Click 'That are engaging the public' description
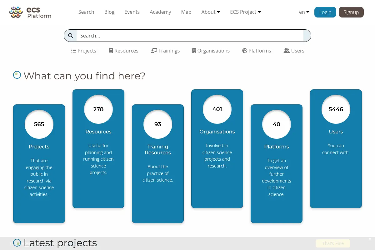The height and width of the screenshot is (250, 375). pyautogui.click(x=39, y=177)
